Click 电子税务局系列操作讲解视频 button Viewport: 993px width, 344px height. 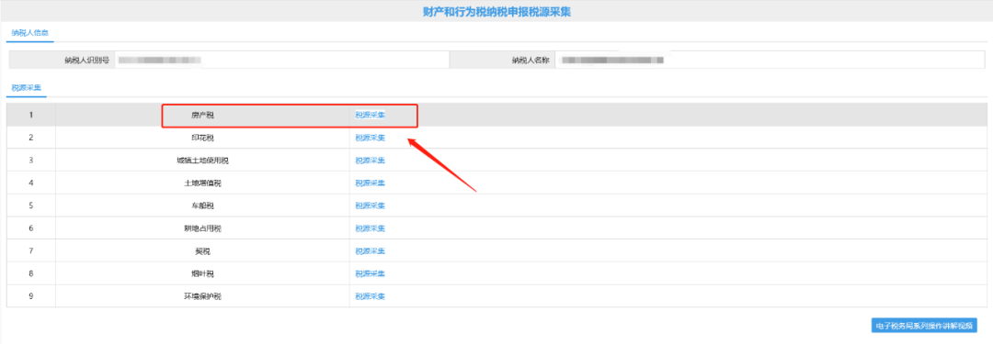(924, 326)
